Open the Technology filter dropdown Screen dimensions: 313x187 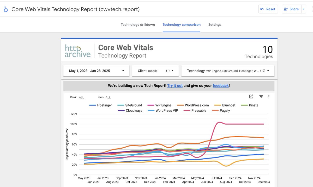228,71
